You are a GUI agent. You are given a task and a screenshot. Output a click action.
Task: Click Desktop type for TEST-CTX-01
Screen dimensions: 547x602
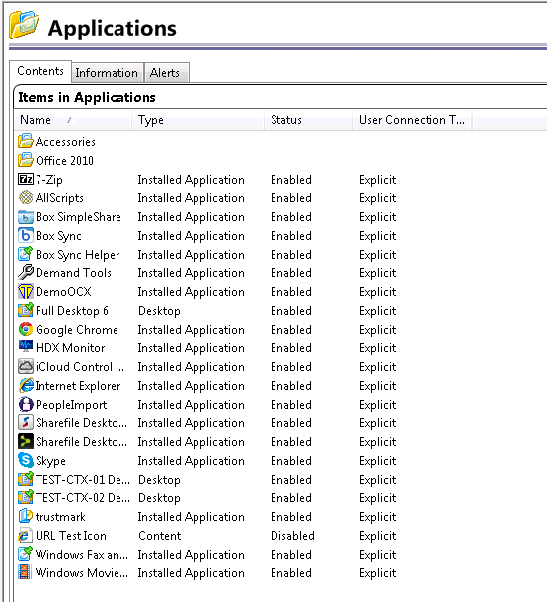point(159,480)
